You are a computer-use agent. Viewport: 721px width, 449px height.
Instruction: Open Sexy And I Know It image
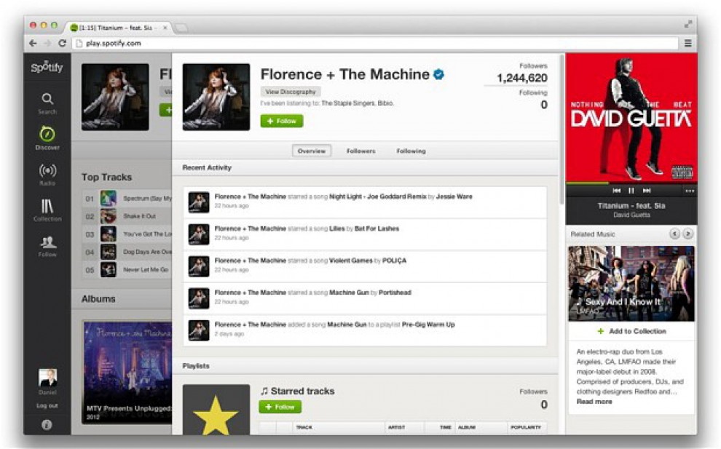click(x=631, y=284)
